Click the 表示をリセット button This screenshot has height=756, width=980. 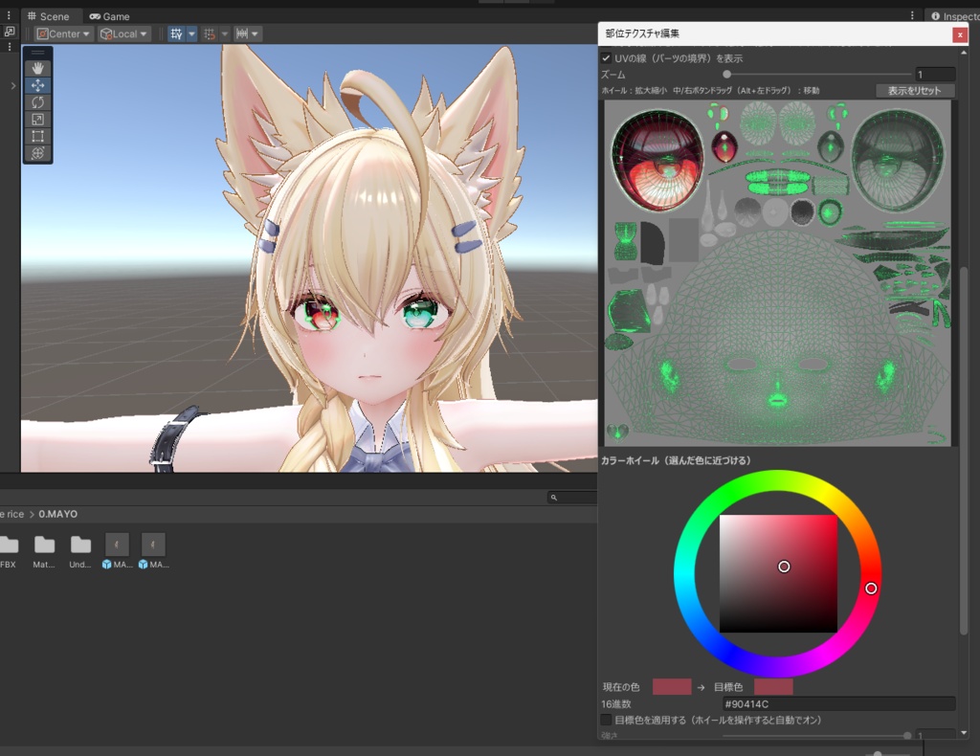tap(914, 91)
